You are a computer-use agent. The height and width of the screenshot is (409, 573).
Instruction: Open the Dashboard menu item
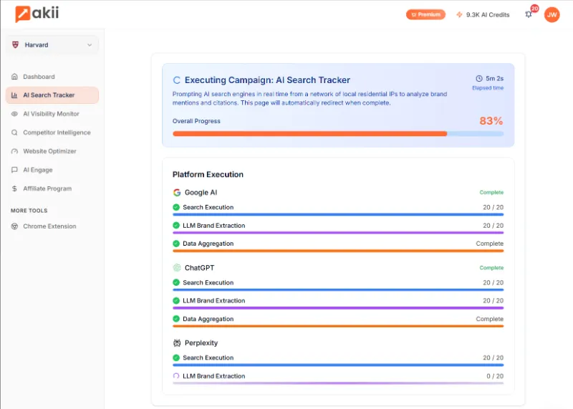click(x=52, y=77)
